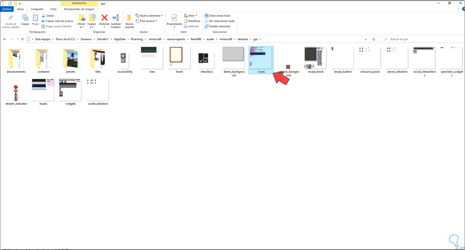Click Seleccionar todo
This screenshot has height=250, width=465.
click(217, 15)
